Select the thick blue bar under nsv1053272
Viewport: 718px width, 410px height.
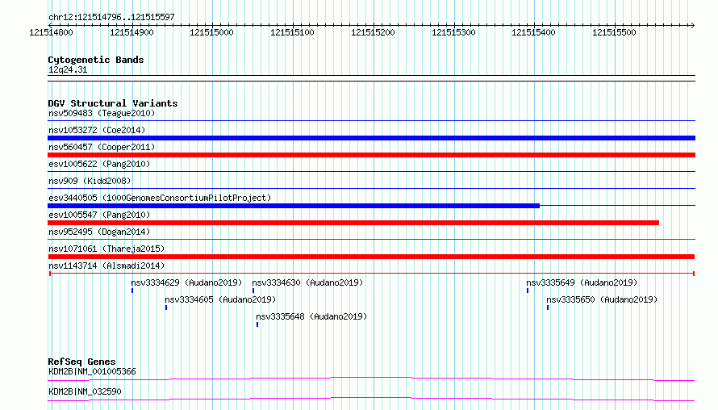pyautogui.click(x=371, y=138)
